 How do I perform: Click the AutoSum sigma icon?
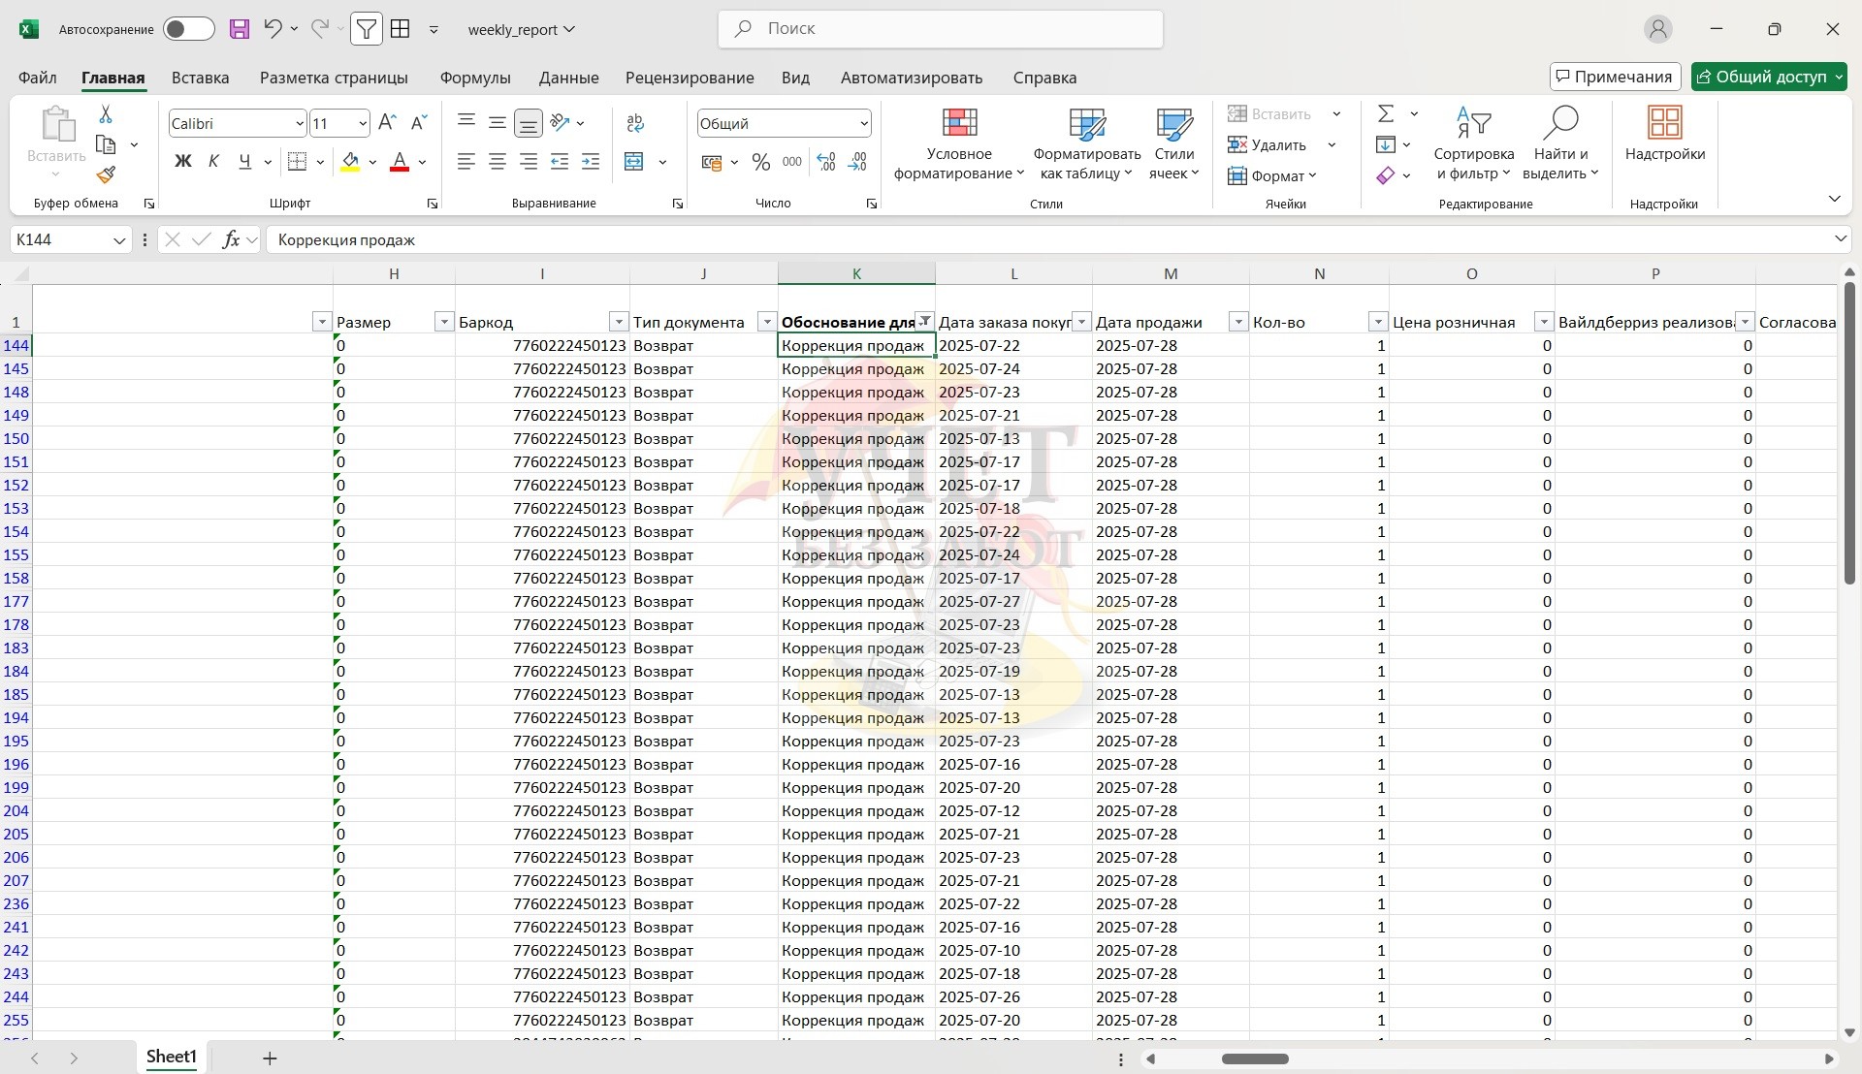[x=1386, y=114]
